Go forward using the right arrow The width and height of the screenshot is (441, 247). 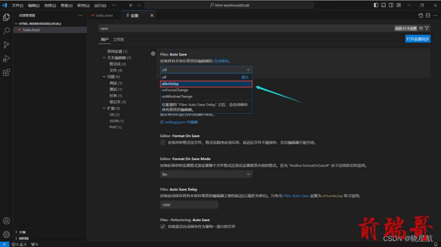tap(139, 5)
